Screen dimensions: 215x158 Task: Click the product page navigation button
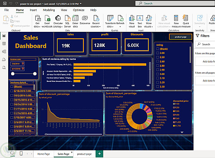181,37
